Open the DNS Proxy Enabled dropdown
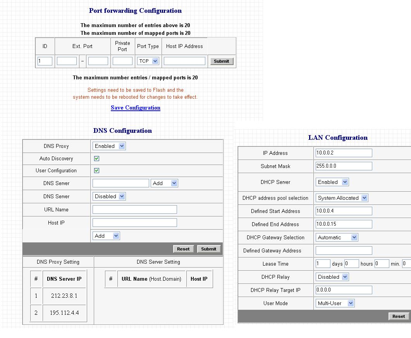This screenshot has width=411, height=338. click(x=109, y=146)
